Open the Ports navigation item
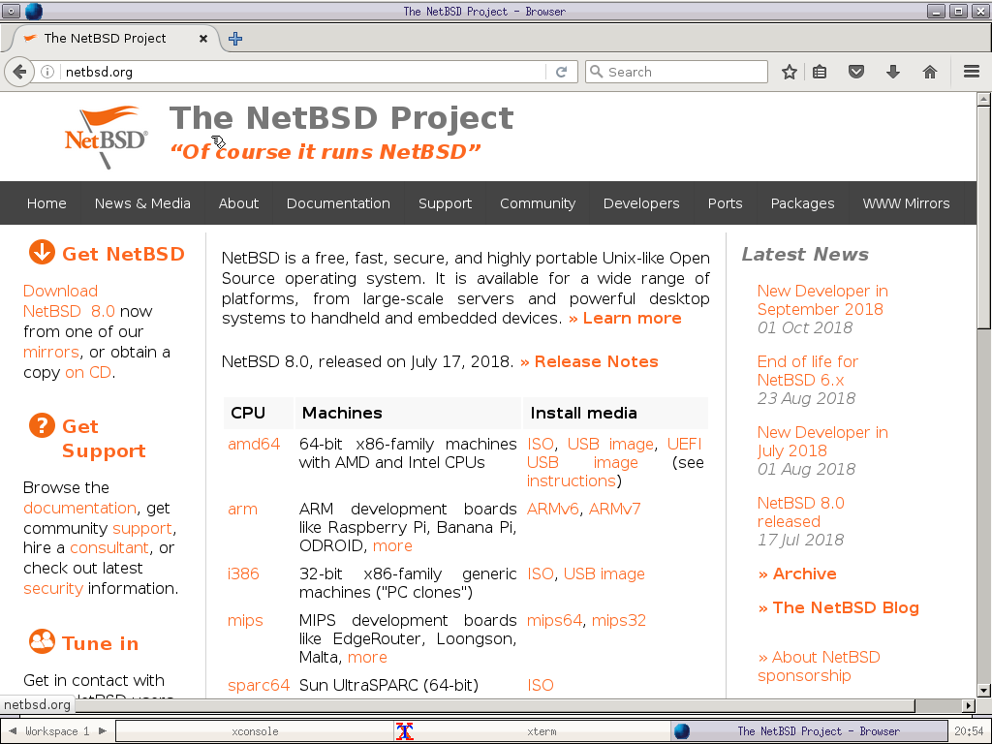The image size is (992, 744). coord(725,203)
